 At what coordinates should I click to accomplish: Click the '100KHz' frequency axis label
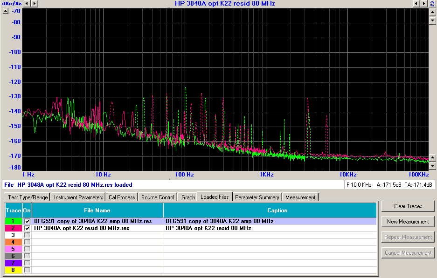(418, 175)
